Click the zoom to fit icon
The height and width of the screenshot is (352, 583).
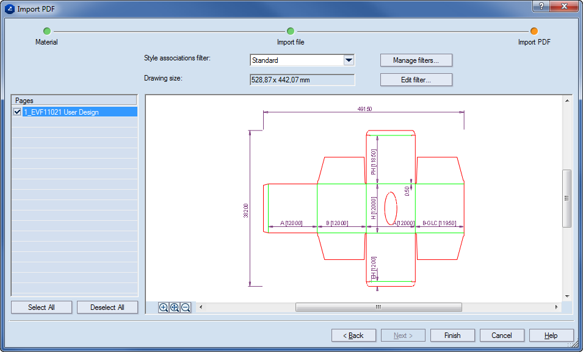click(x=175, y=307)
